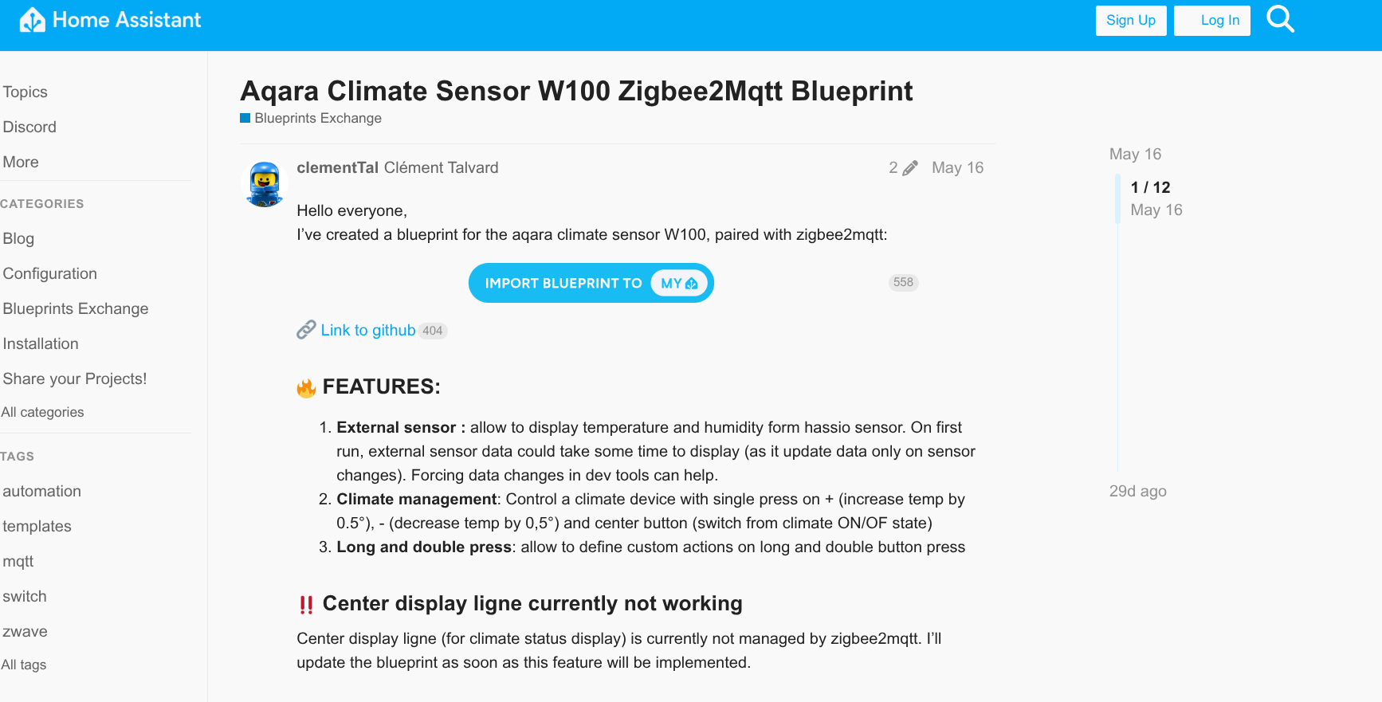Open the Blueprints Exchange breadcrumb under title
The width and height of the screenshot is (1382, 702).
point(318,118)
